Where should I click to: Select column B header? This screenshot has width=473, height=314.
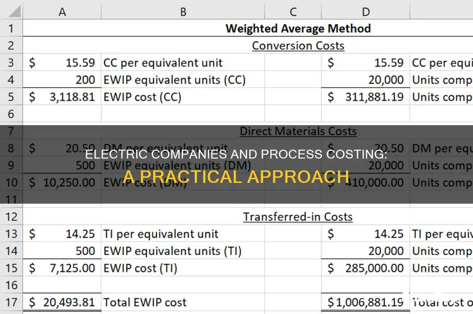click(183, 12)
